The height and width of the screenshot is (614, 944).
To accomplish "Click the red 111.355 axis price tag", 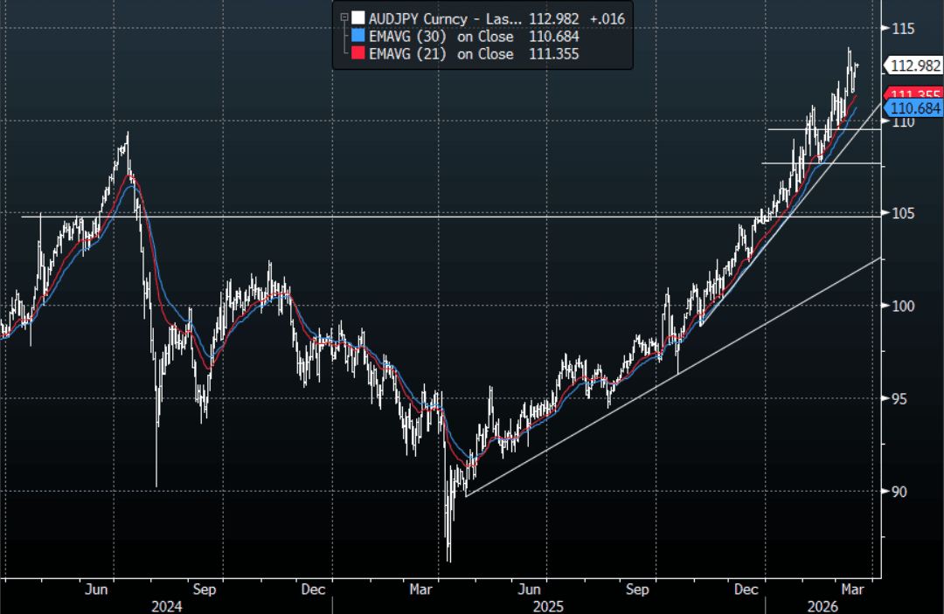I will [x=915, y=93].
